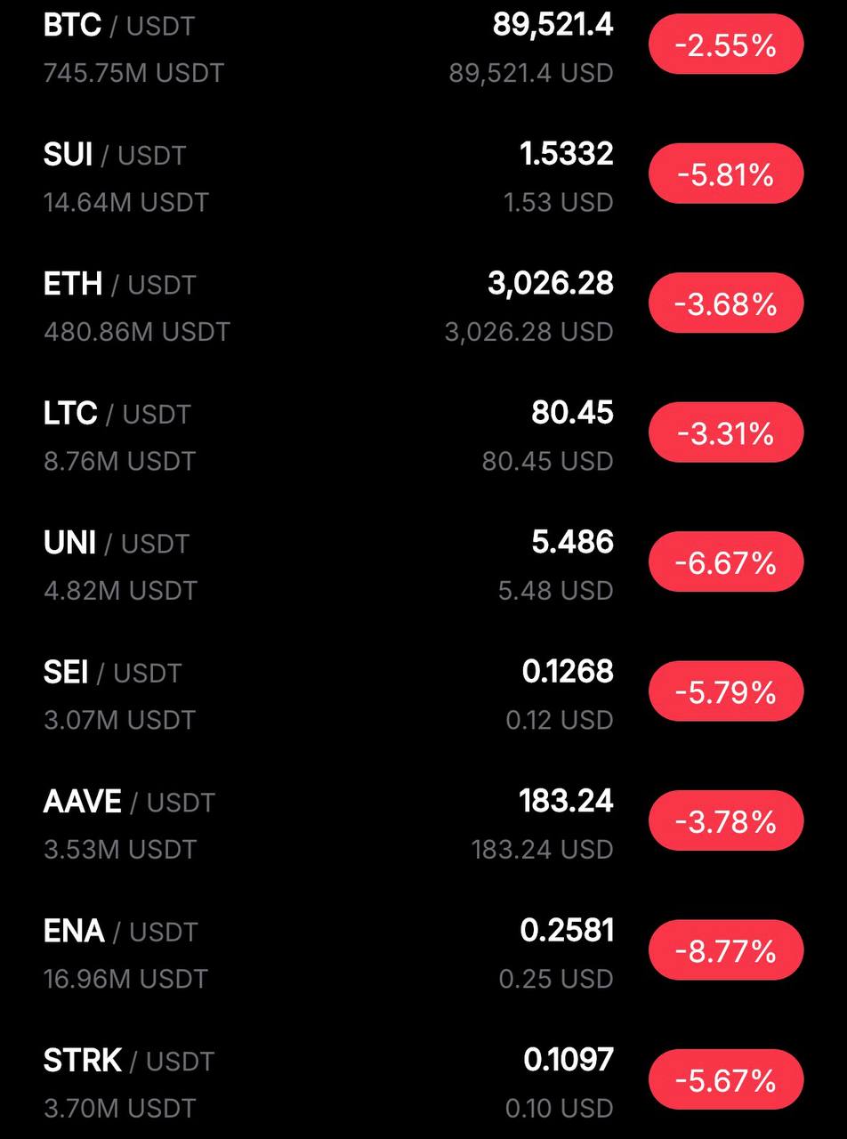847x1139 pixels.
Task: Select the STRK / USDT pair name
Action: pos(128,1061)
